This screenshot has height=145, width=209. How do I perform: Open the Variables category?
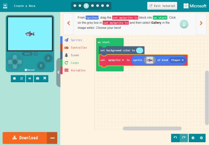pos(77,70)
